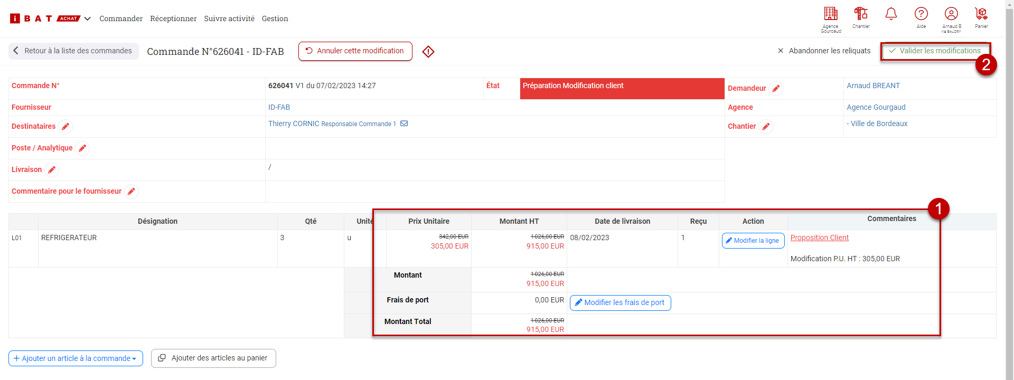Click Annuler cette modification
This screenshot has width=1014, height=380.
[355, 51]
